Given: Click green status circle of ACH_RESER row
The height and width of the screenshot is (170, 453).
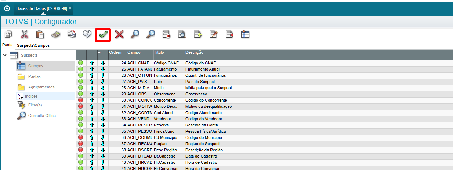Looking at the screenshot, I should tap(81, 125).
